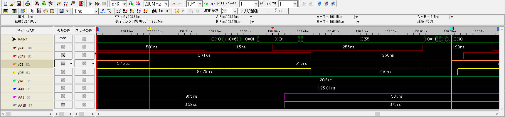Image resolution: width=505 pixels, height=117 pixels.
Task: Click the B Bar cursor icon
Action: [132, 11]
